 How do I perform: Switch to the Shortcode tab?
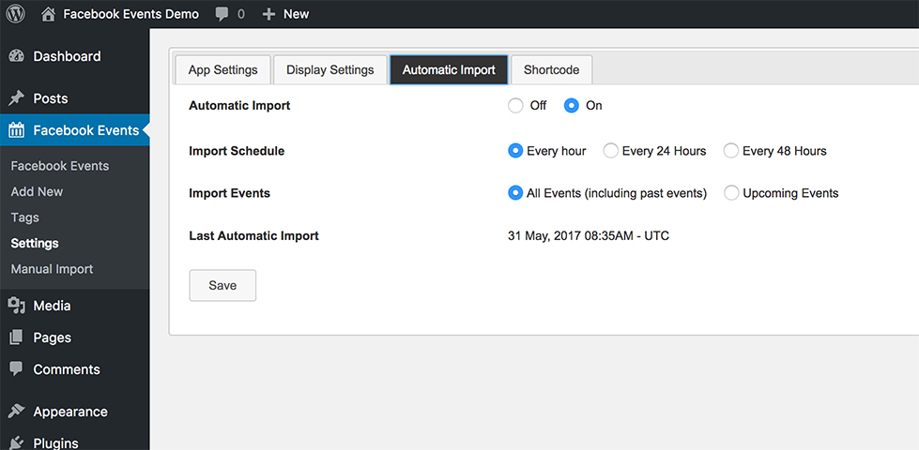coord(552,70)
